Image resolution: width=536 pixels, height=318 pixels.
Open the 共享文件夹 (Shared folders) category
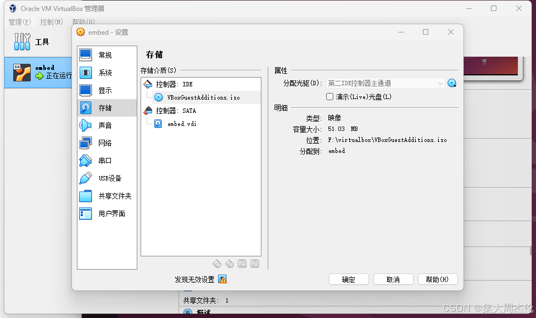pos(107,196)
